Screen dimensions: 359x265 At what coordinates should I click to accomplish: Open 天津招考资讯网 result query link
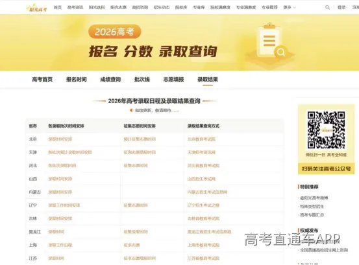[201, 152]
